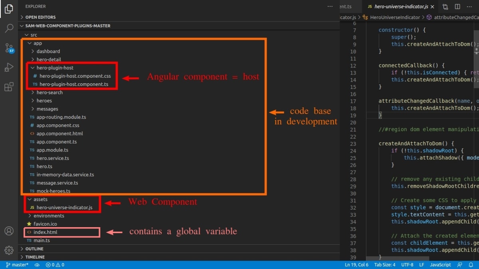Expand the Open Editors section
Viewport: 479px width, 269px height.
178,17
